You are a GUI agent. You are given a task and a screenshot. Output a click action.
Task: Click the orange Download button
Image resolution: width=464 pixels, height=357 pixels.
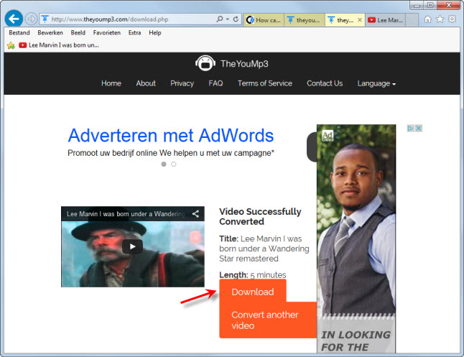253,292
